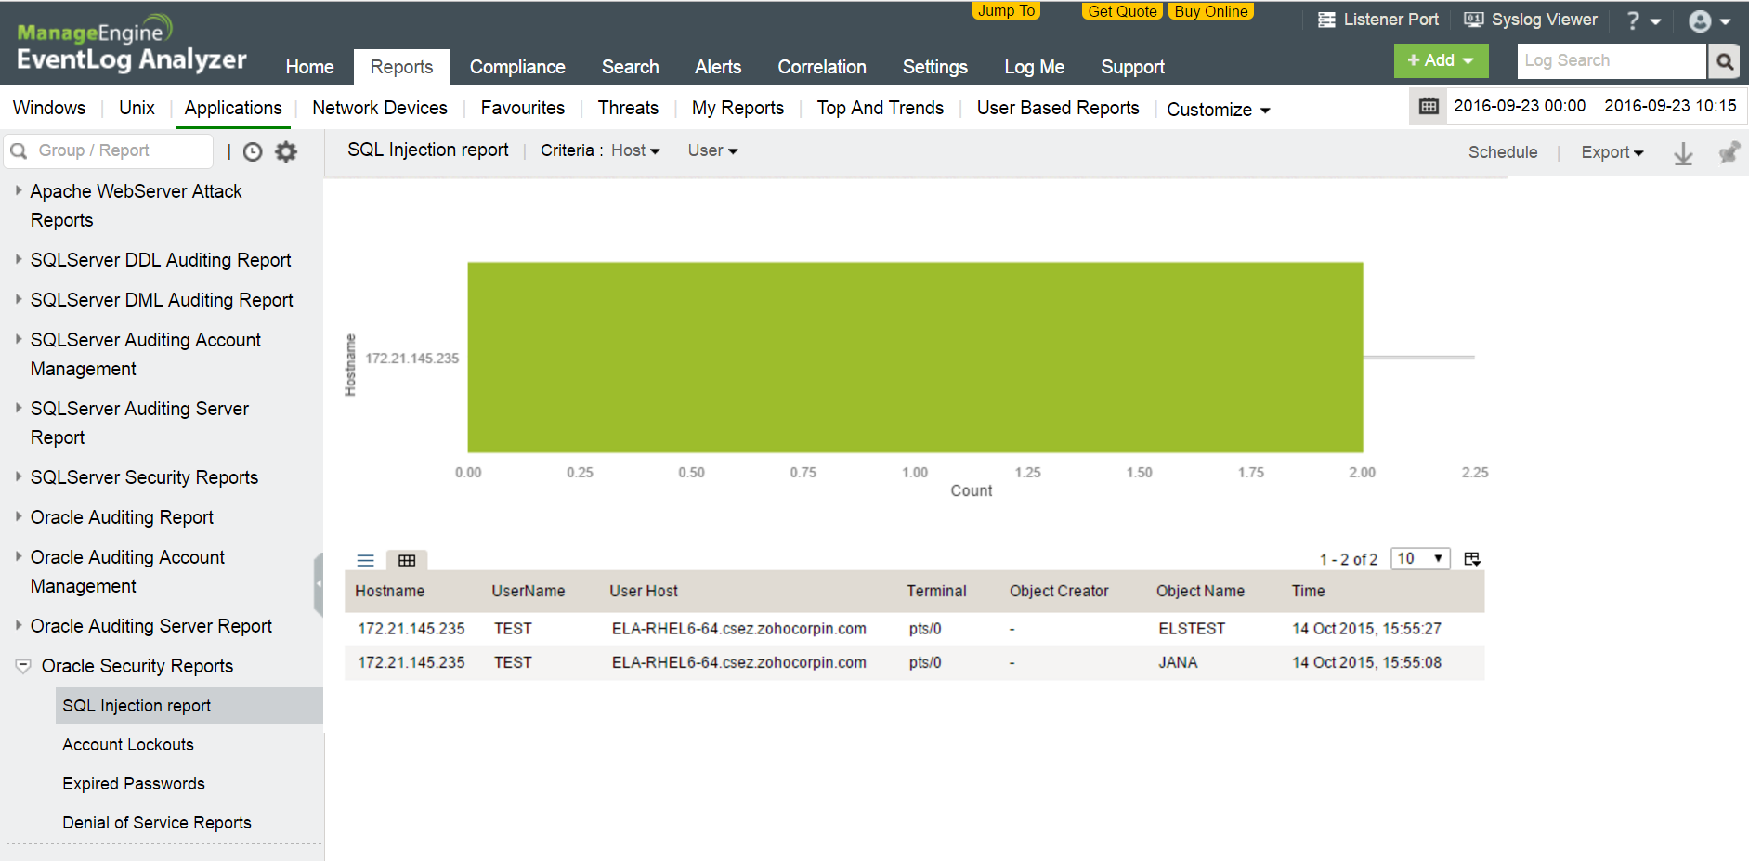This screenshot has height=861, width=1749.
Task: Select the Network Devices report tab
Action: 379,108
